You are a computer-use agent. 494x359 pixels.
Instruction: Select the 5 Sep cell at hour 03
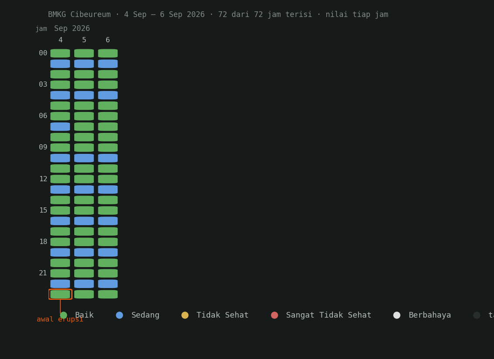click(x=84, y=85)
